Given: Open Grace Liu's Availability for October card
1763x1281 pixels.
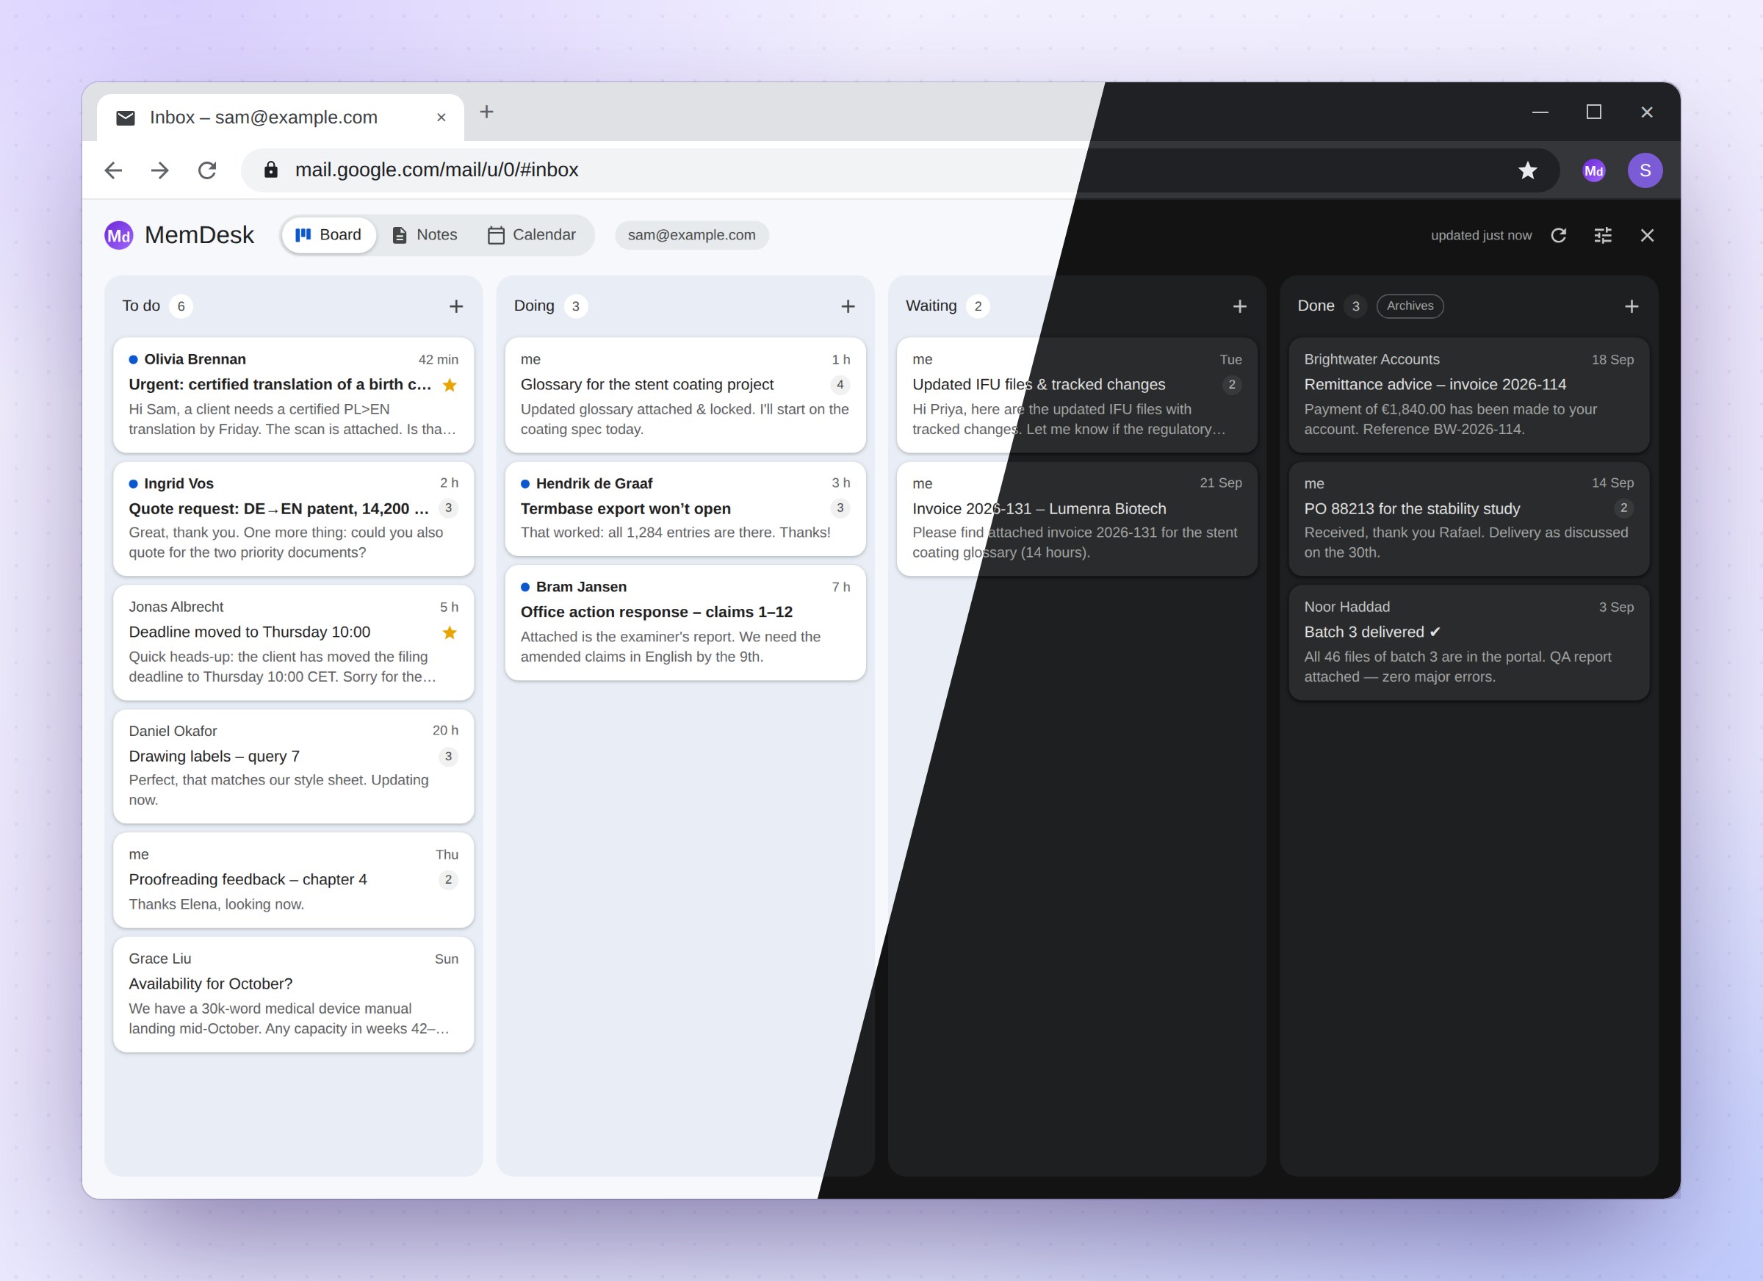Looking at the screenshot, I should 293,995.
